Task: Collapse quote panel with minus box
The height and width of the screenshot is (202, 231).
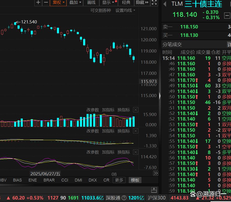Action: [x=227, y=16]
